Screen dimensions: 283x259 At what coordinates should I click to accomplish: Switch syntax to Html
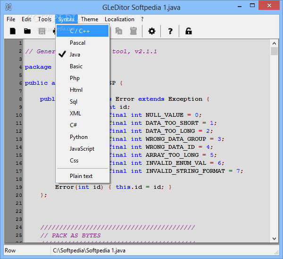pos(83,90)
